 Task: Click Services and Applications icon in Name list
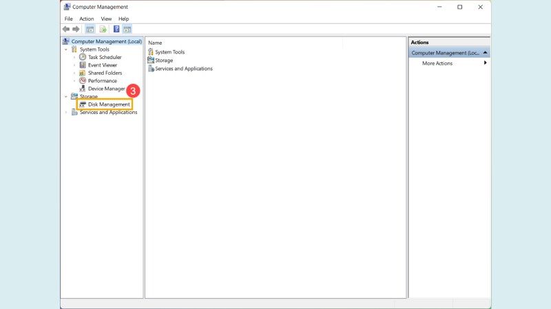click(x=151, y=69)
